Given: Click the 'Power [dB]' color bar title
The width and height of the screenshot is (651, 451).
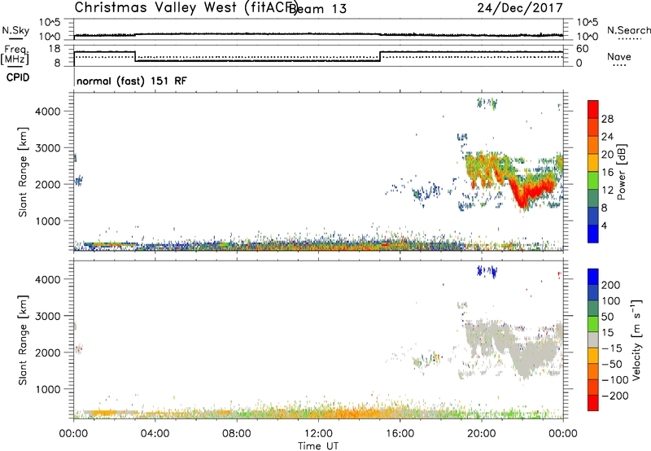Looking at the screenshot, I should (622, 172).
